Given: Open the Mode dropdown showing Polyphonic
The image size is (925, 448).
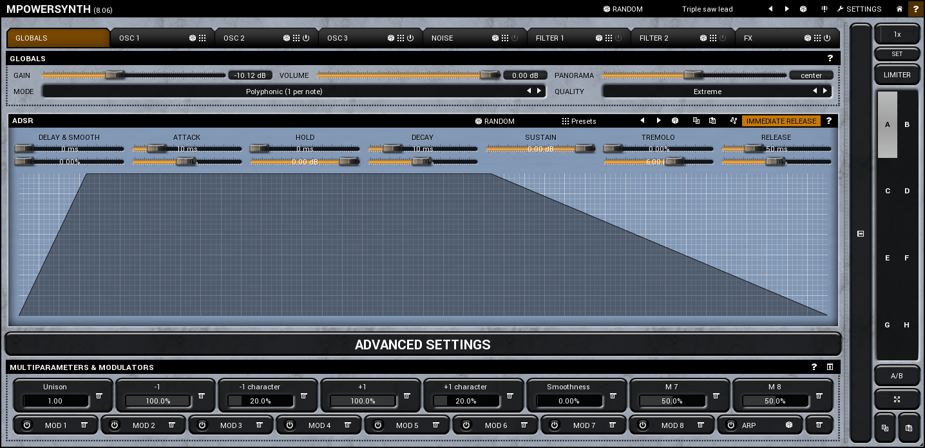Looking at the screenshot, I should 283,92.
